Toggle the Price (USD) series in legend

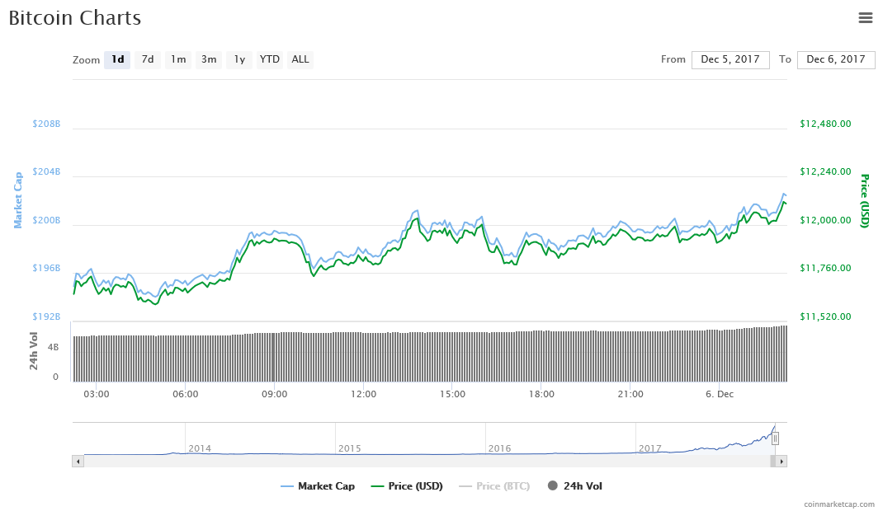point(407,486)
